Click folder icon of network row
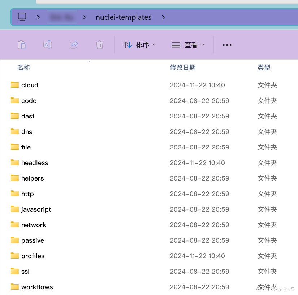 coord(15,225)
